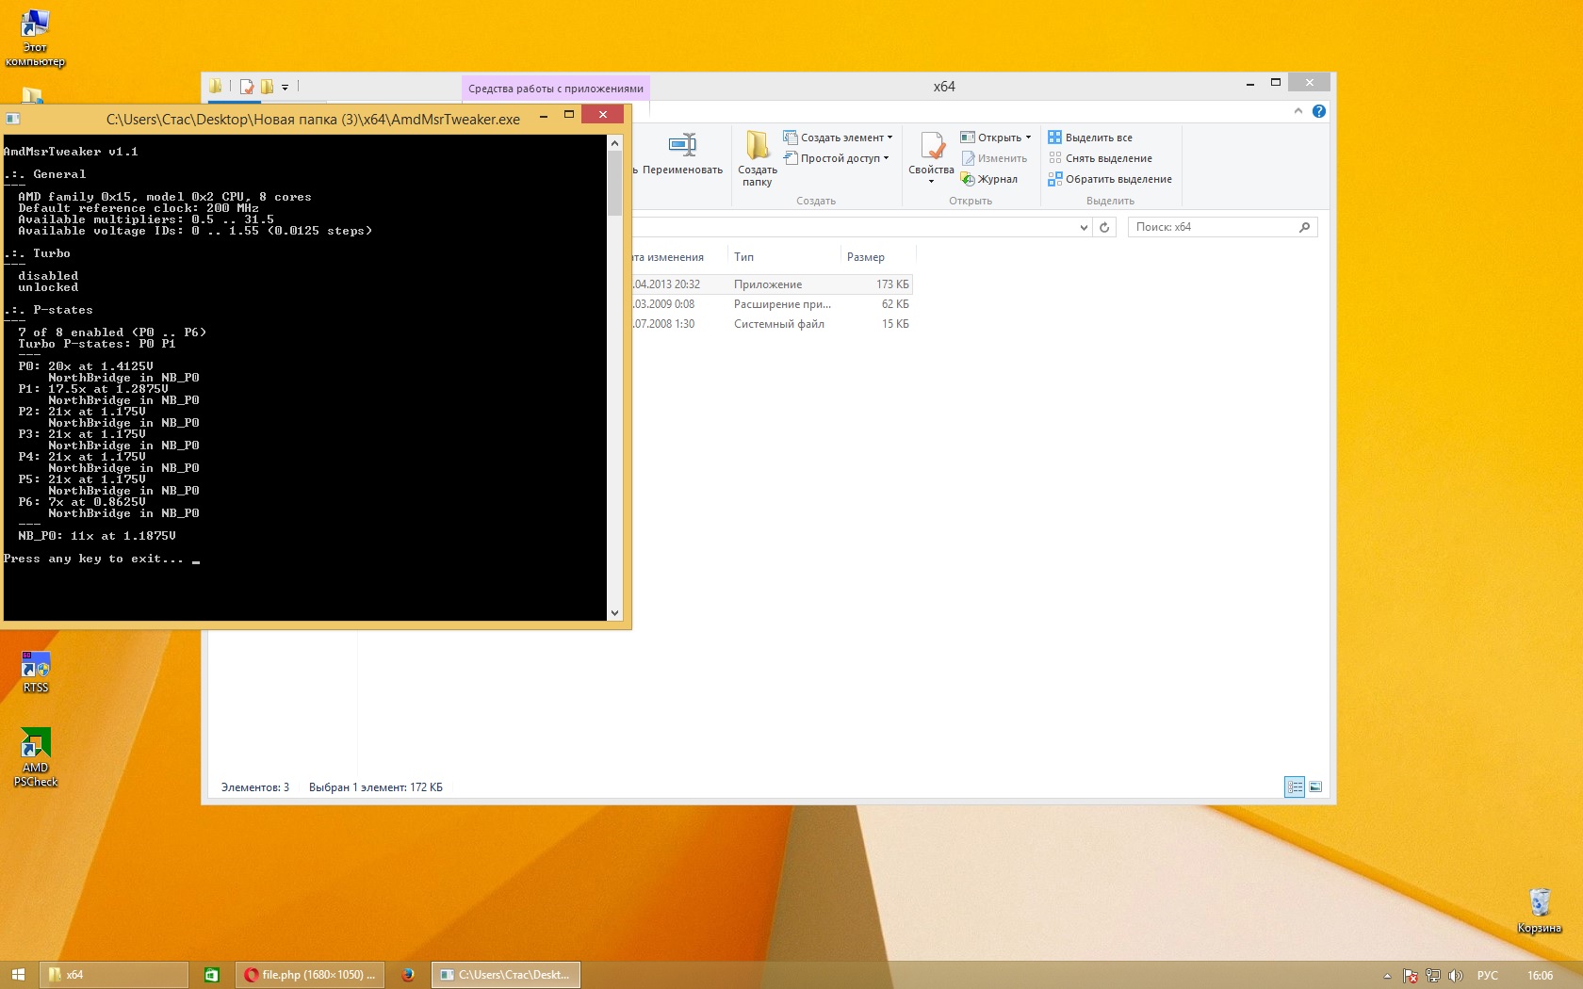Show hidden tray icons with the arrow
Image resolution: width=1583 pixels, height=989 pixels.
pos(1387,976)
